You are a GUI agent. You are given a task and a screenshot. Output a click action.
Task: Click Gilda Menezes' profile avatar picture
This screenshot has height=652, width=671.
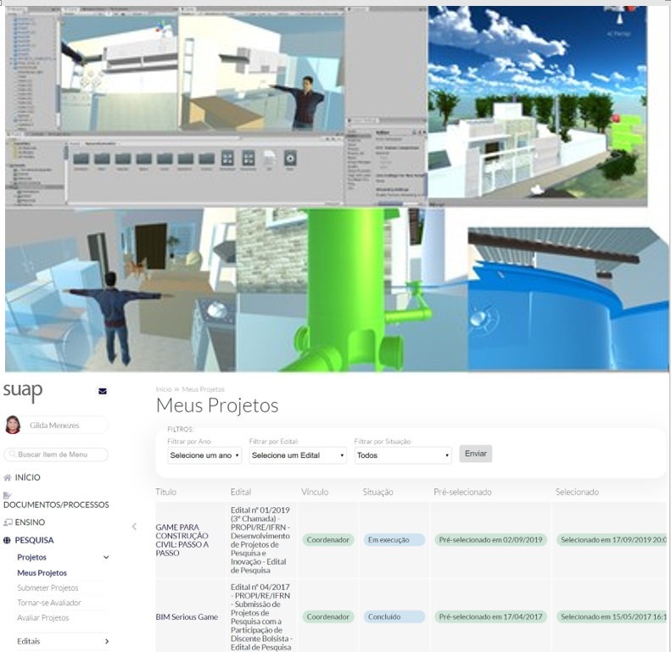(13, 425)
